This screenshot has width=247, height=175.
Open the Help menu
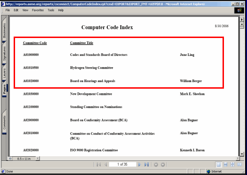(x=61, y=10)
